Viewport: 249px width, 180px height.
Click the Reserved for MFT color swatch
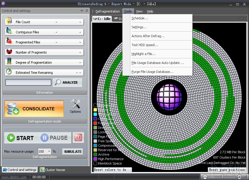click(x=95, y=150)
